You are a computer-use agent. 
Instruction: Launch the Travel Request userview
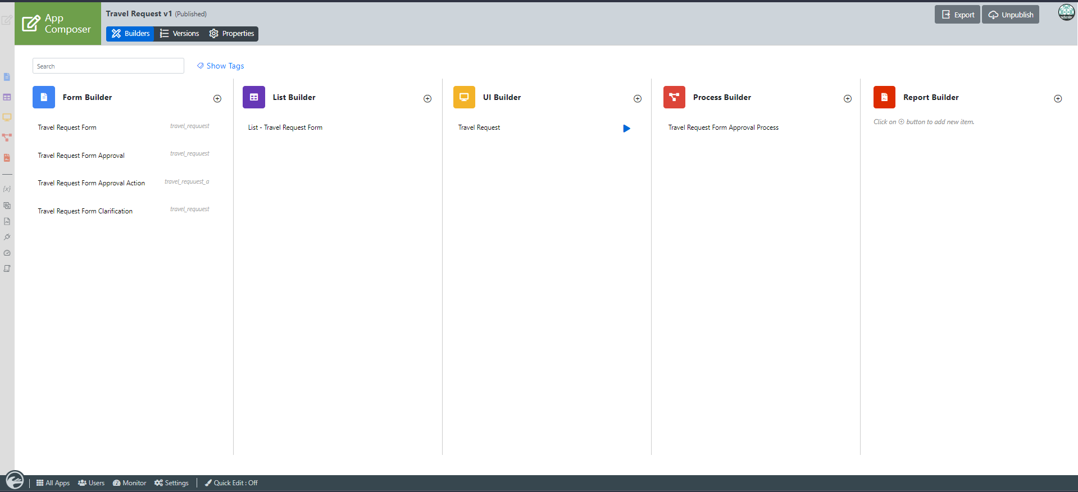(x=626, y=129)
